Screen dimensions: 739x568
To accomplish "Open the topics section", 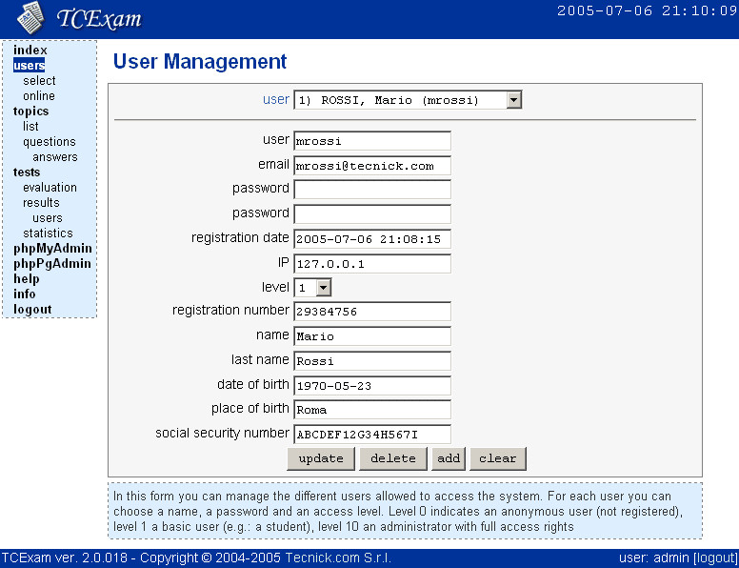I will coord(30,112).
